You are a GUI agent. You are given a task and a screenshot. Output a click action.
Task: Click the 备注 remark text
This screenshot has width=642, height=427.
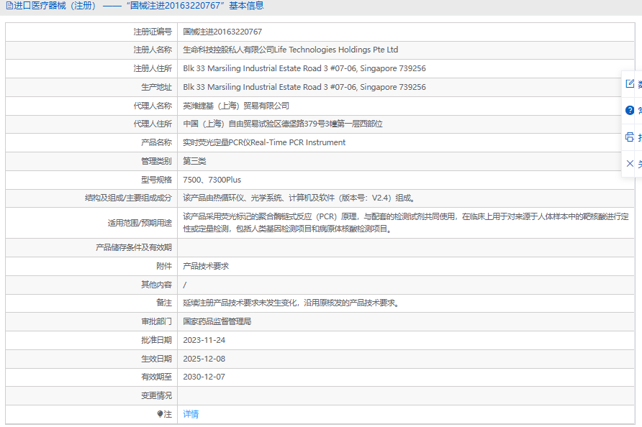[291, 303]
